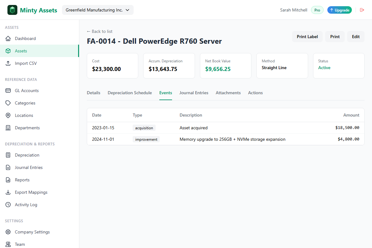Click the Amount column header
The image size is (372, 248).
(x=351, y=115)
